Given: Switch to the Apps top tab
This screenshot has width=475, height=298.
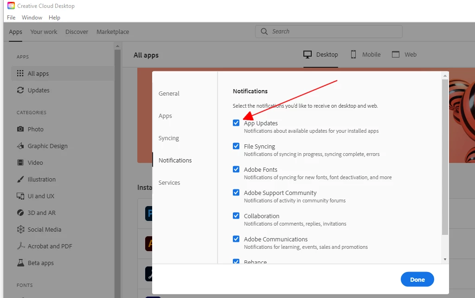Looking at the screenshot, I should 15,32.
